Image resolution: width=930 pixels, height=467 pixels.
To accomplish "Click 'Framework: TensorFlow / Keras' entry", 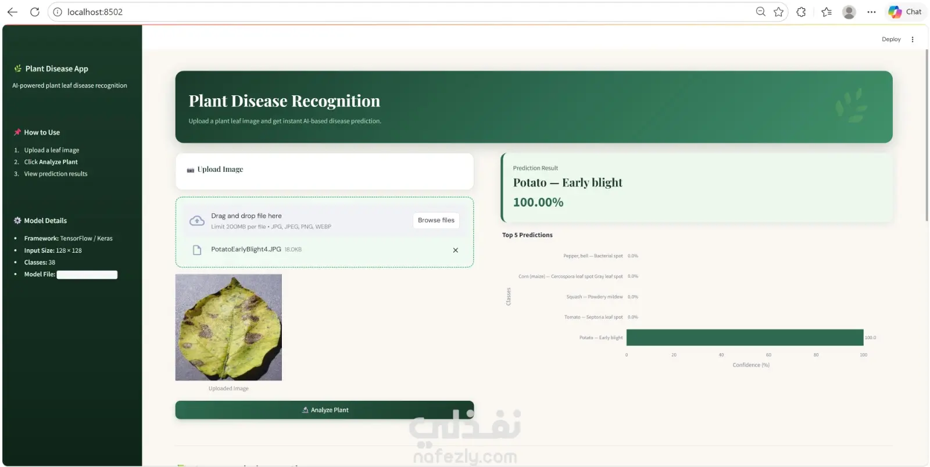I will point(69,239).
